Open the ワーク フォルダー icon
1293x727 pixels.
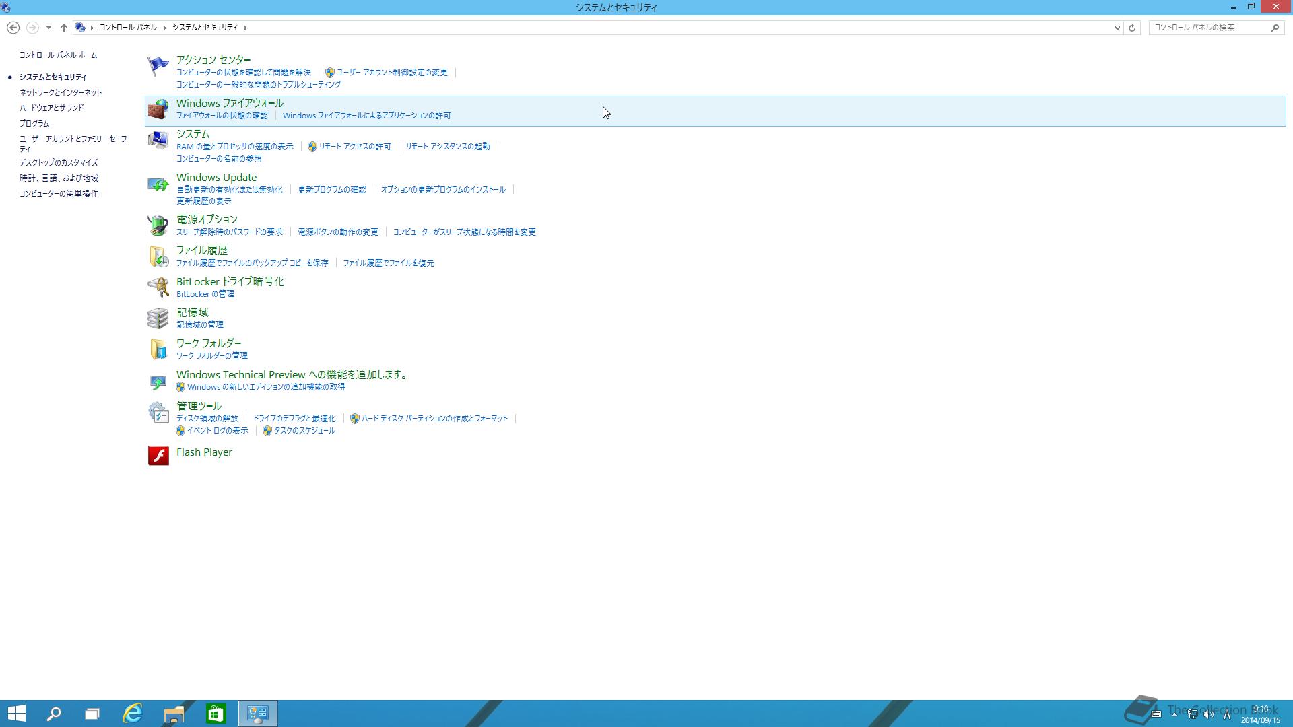click(x=158, y=349)
